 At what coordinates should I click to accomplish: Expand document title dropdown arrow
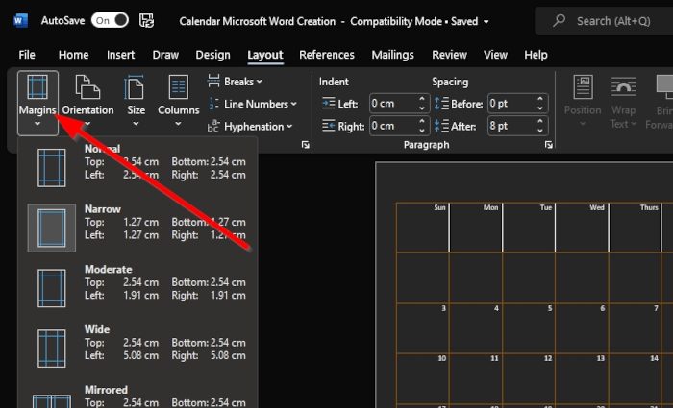click(486, 21)
